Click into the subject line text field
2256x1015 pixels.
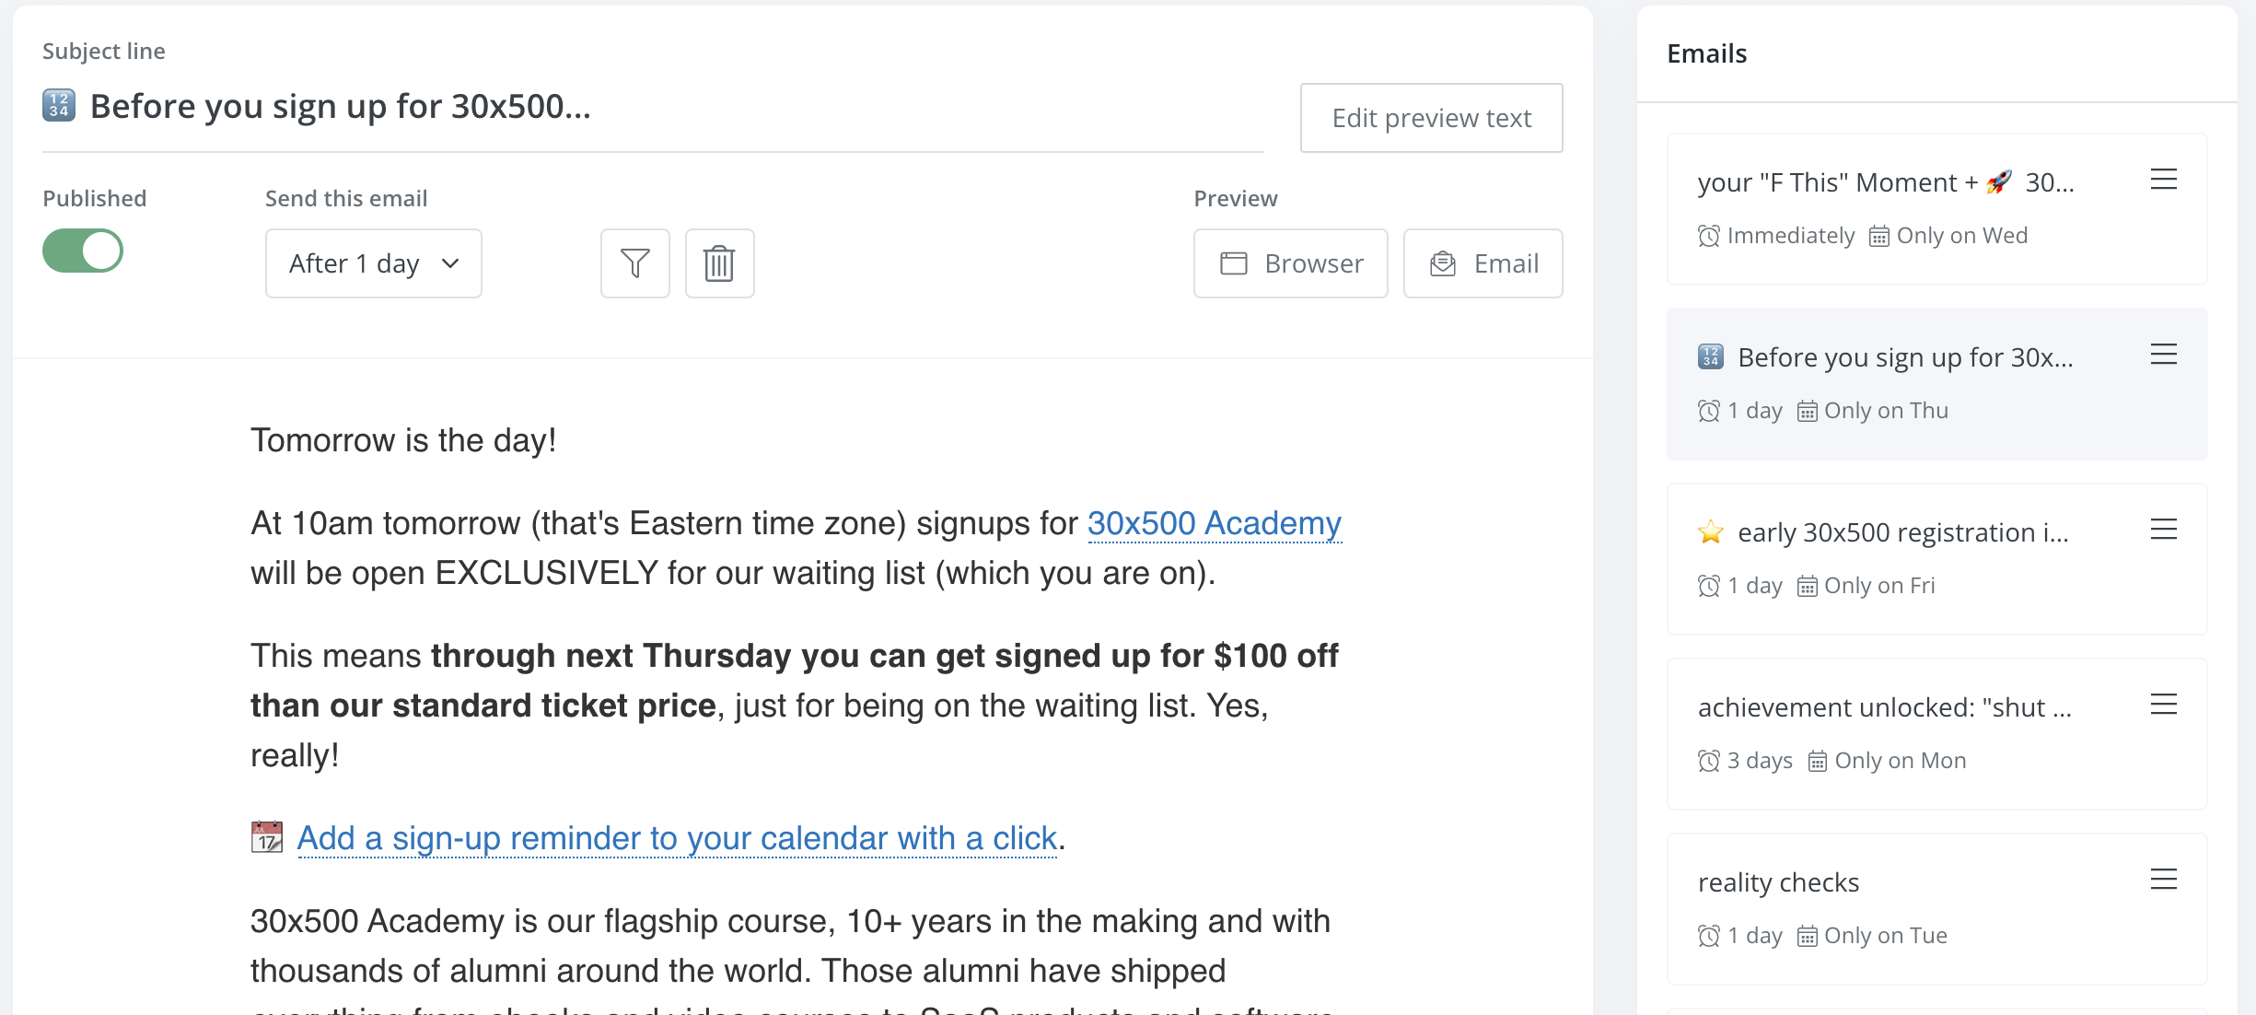tap(645, 107)
